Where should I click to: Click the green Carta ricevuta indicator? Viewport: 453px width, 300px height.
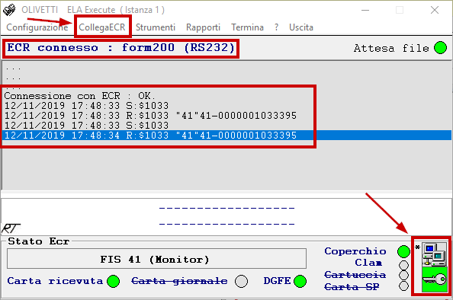113,281
